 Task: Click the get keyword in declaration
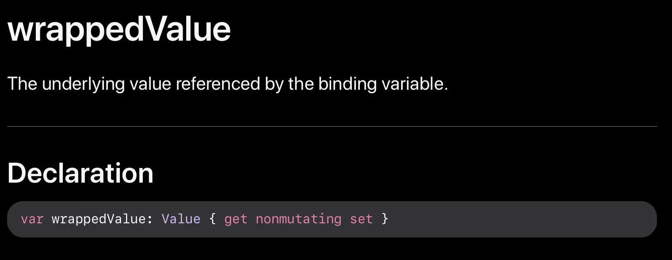point(236,219)
